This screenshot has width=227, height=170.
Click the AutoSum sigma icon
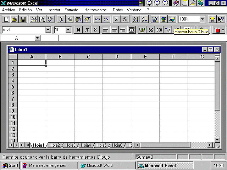117,19
